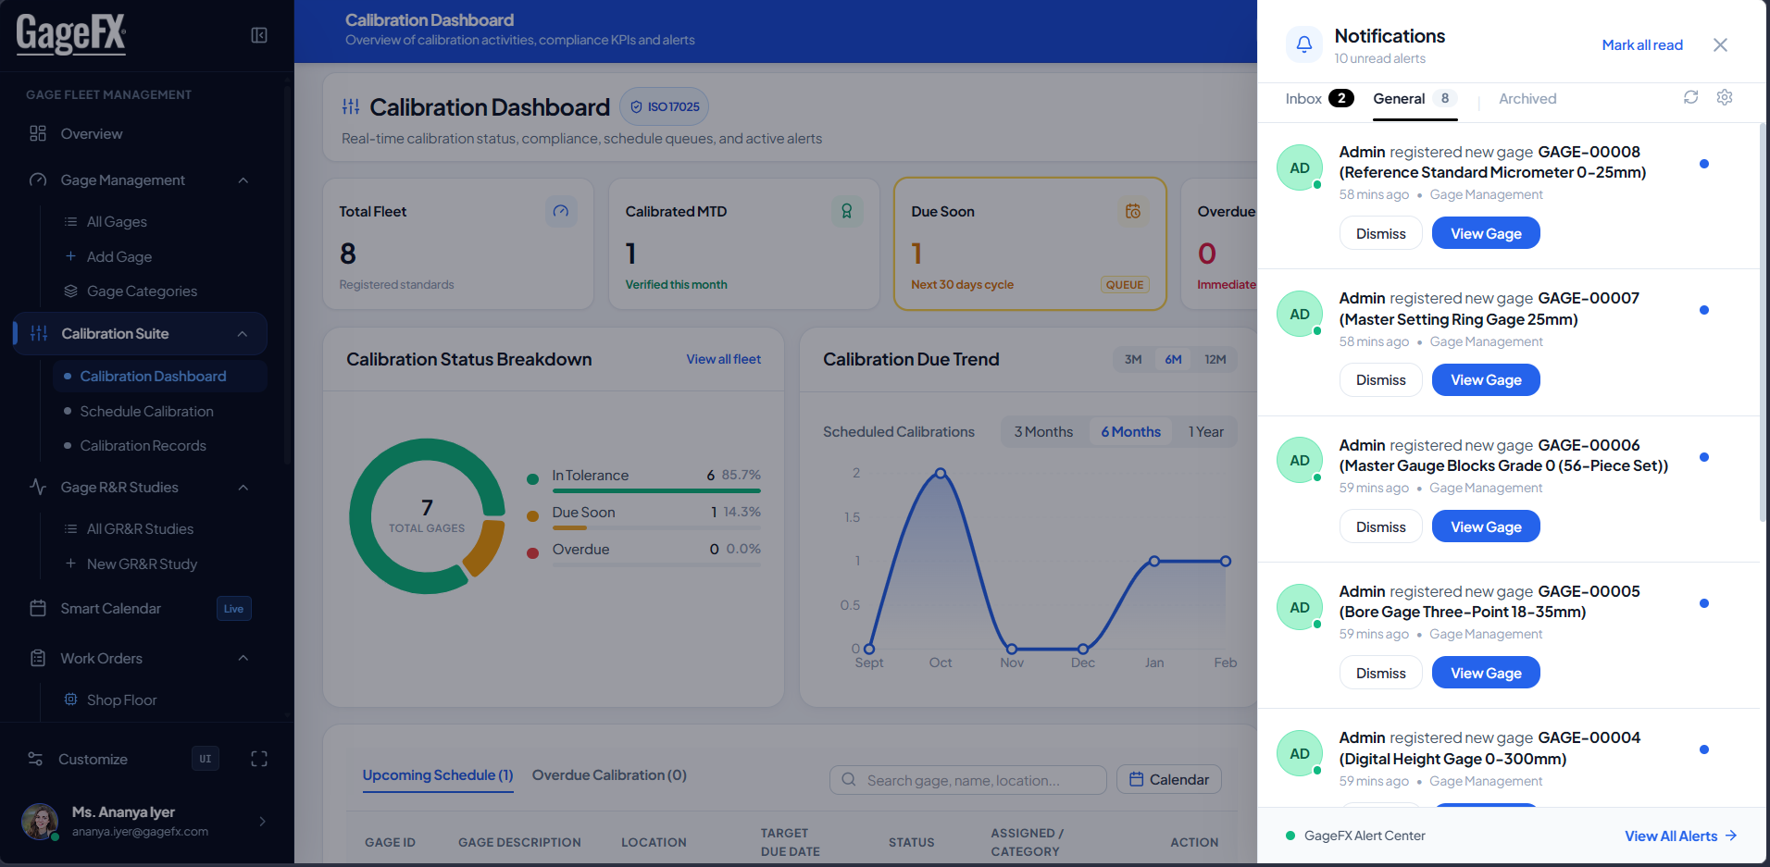Click the Shop Floor icon
This screenshot has width=1770, height=867.
[70, 700]
